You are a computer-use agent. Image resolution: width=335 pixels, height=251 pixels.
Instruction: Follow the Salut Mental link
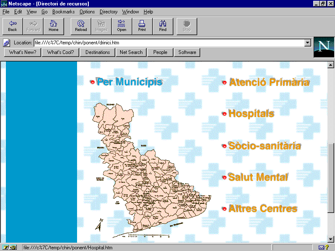[x=258, y=177]
